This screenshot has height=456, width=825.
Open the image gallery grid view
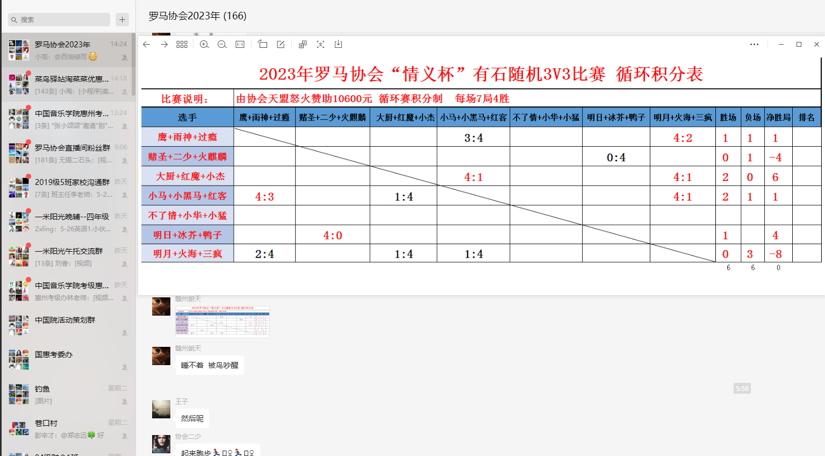point(181,44)
